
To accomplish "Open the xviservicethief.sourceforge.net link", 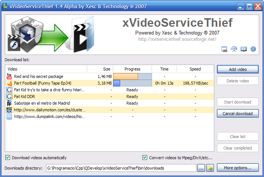I will pyautogui.click(x=177, y=39).
